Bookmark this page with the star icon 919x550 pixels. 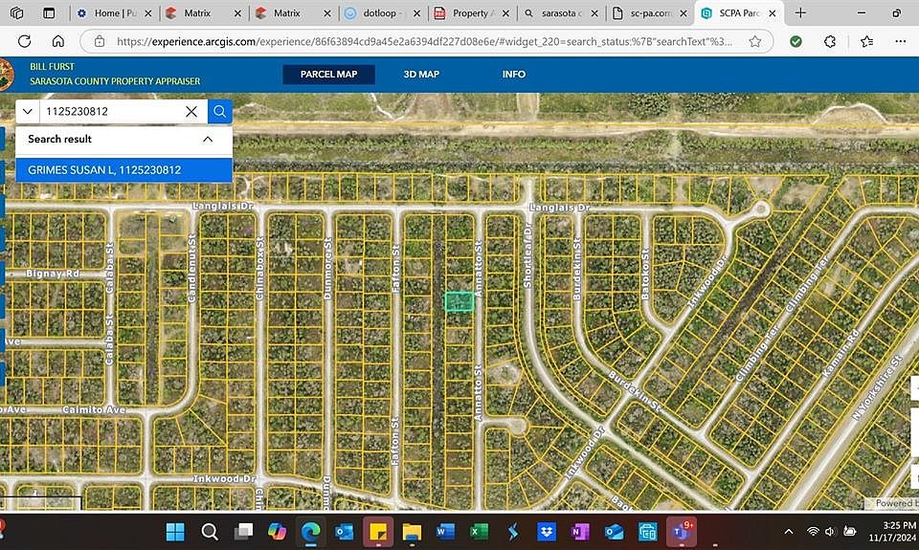point(755,42)
